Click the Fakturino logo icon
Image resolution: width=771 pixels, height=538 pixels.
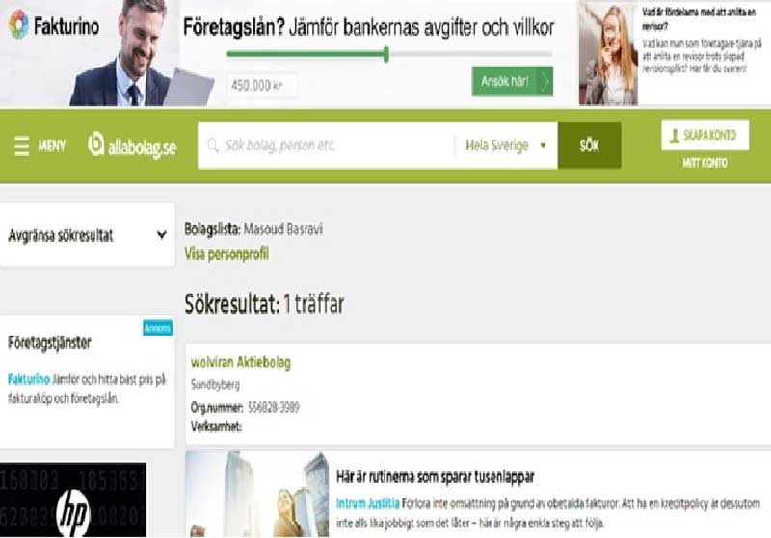[x=18, y=24]
